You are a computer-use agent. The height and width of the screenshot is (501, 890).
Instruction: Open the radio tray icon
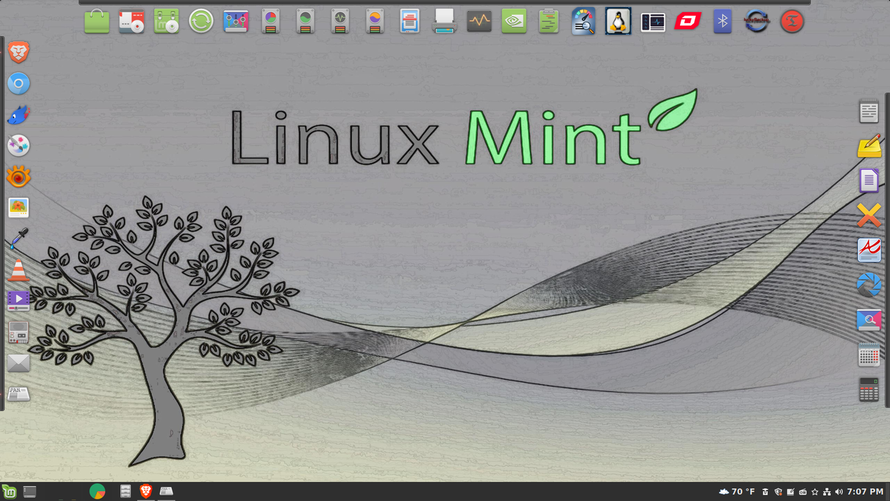coord(802,492)
